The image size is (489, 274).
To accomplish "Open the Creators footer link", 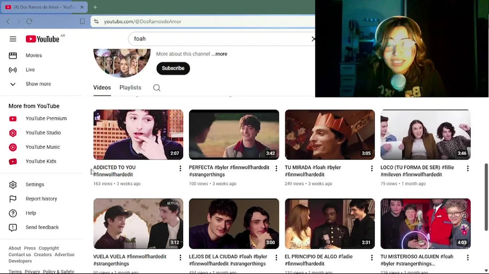I will point(43,255).
